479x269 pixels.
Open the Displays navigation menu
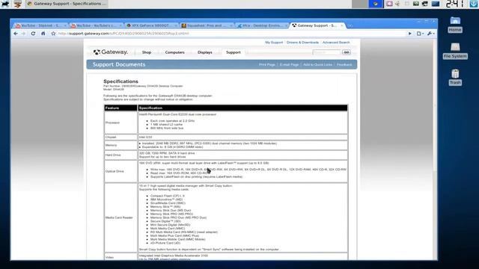(x=204, y=52)
